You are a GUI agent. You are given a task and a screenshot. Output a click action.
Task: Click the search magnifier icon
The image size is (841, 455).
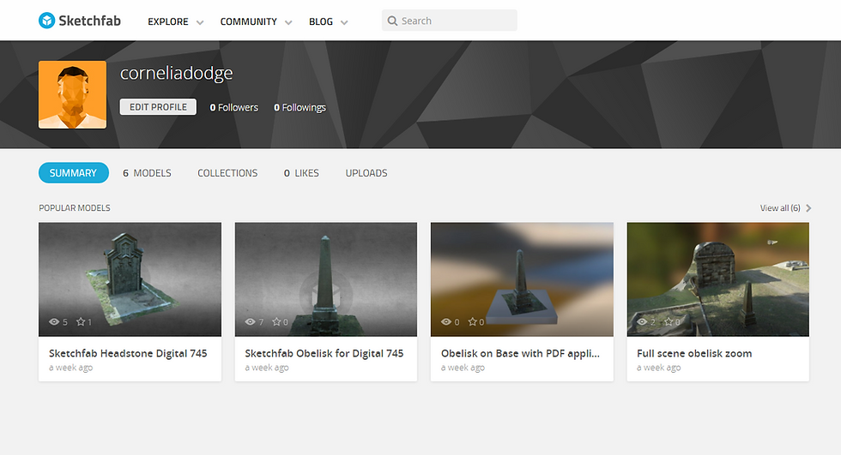tap(393, 21)
